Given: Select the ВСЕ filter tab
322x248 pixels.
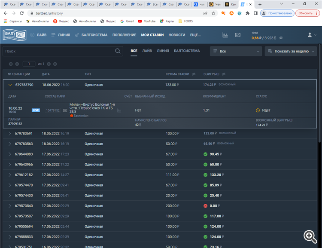Looking at the screenshot, I should pyautogui.click(x=134, y=51).
